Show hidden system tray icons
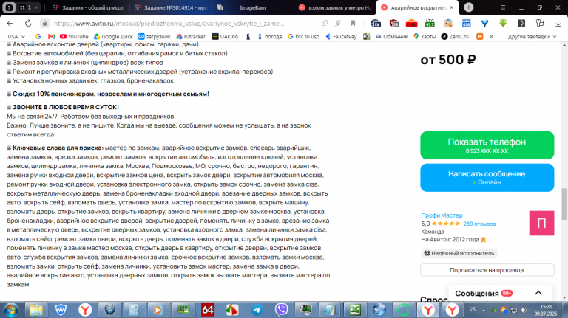The image size is (568, 318). click(484, 310)
